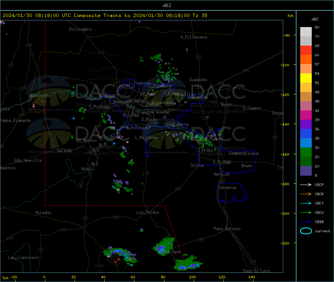
Task: Choose the royal blue 36-35 dBZ swatch
Action: point(306,134)
